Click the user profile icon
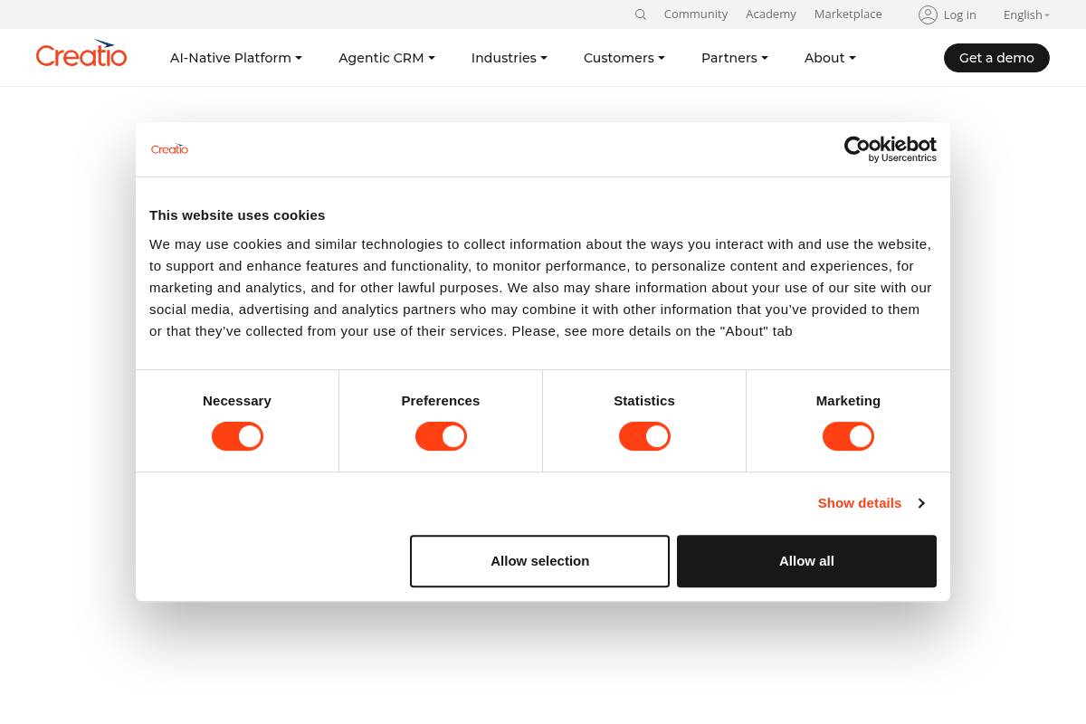 click(x=928, y=14)
